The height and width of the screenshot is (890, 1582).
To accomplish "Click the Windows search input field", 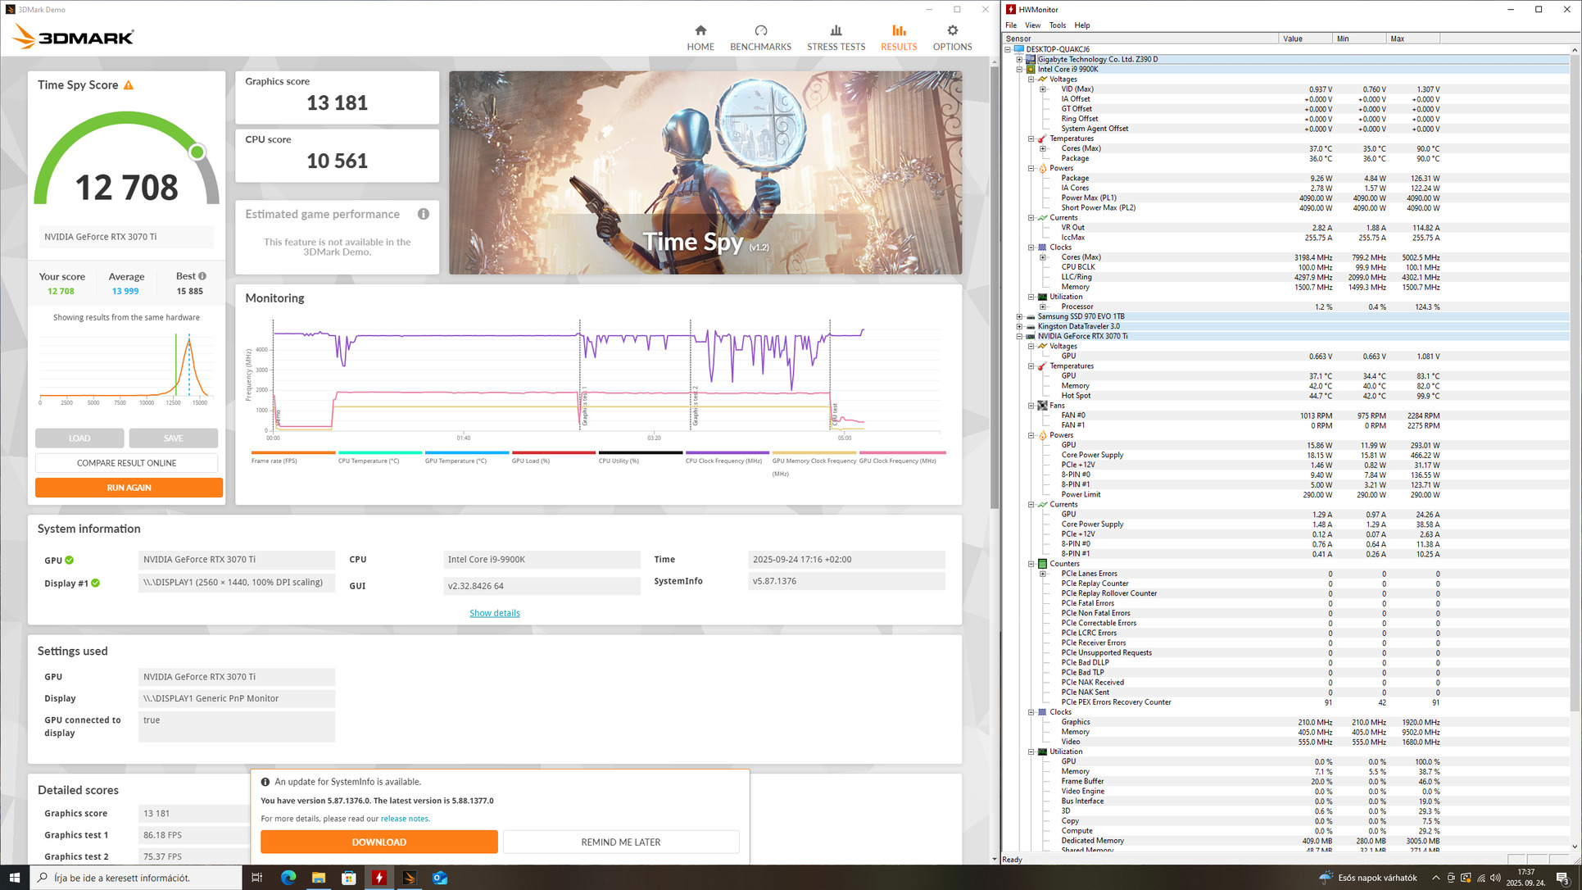I will click(x=135, y=878).
